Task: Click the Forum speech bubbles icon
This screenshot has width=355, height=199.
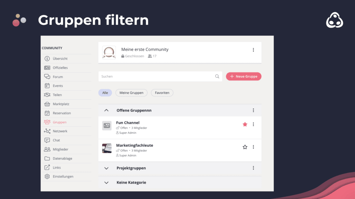Action: (x=47, y=77)
